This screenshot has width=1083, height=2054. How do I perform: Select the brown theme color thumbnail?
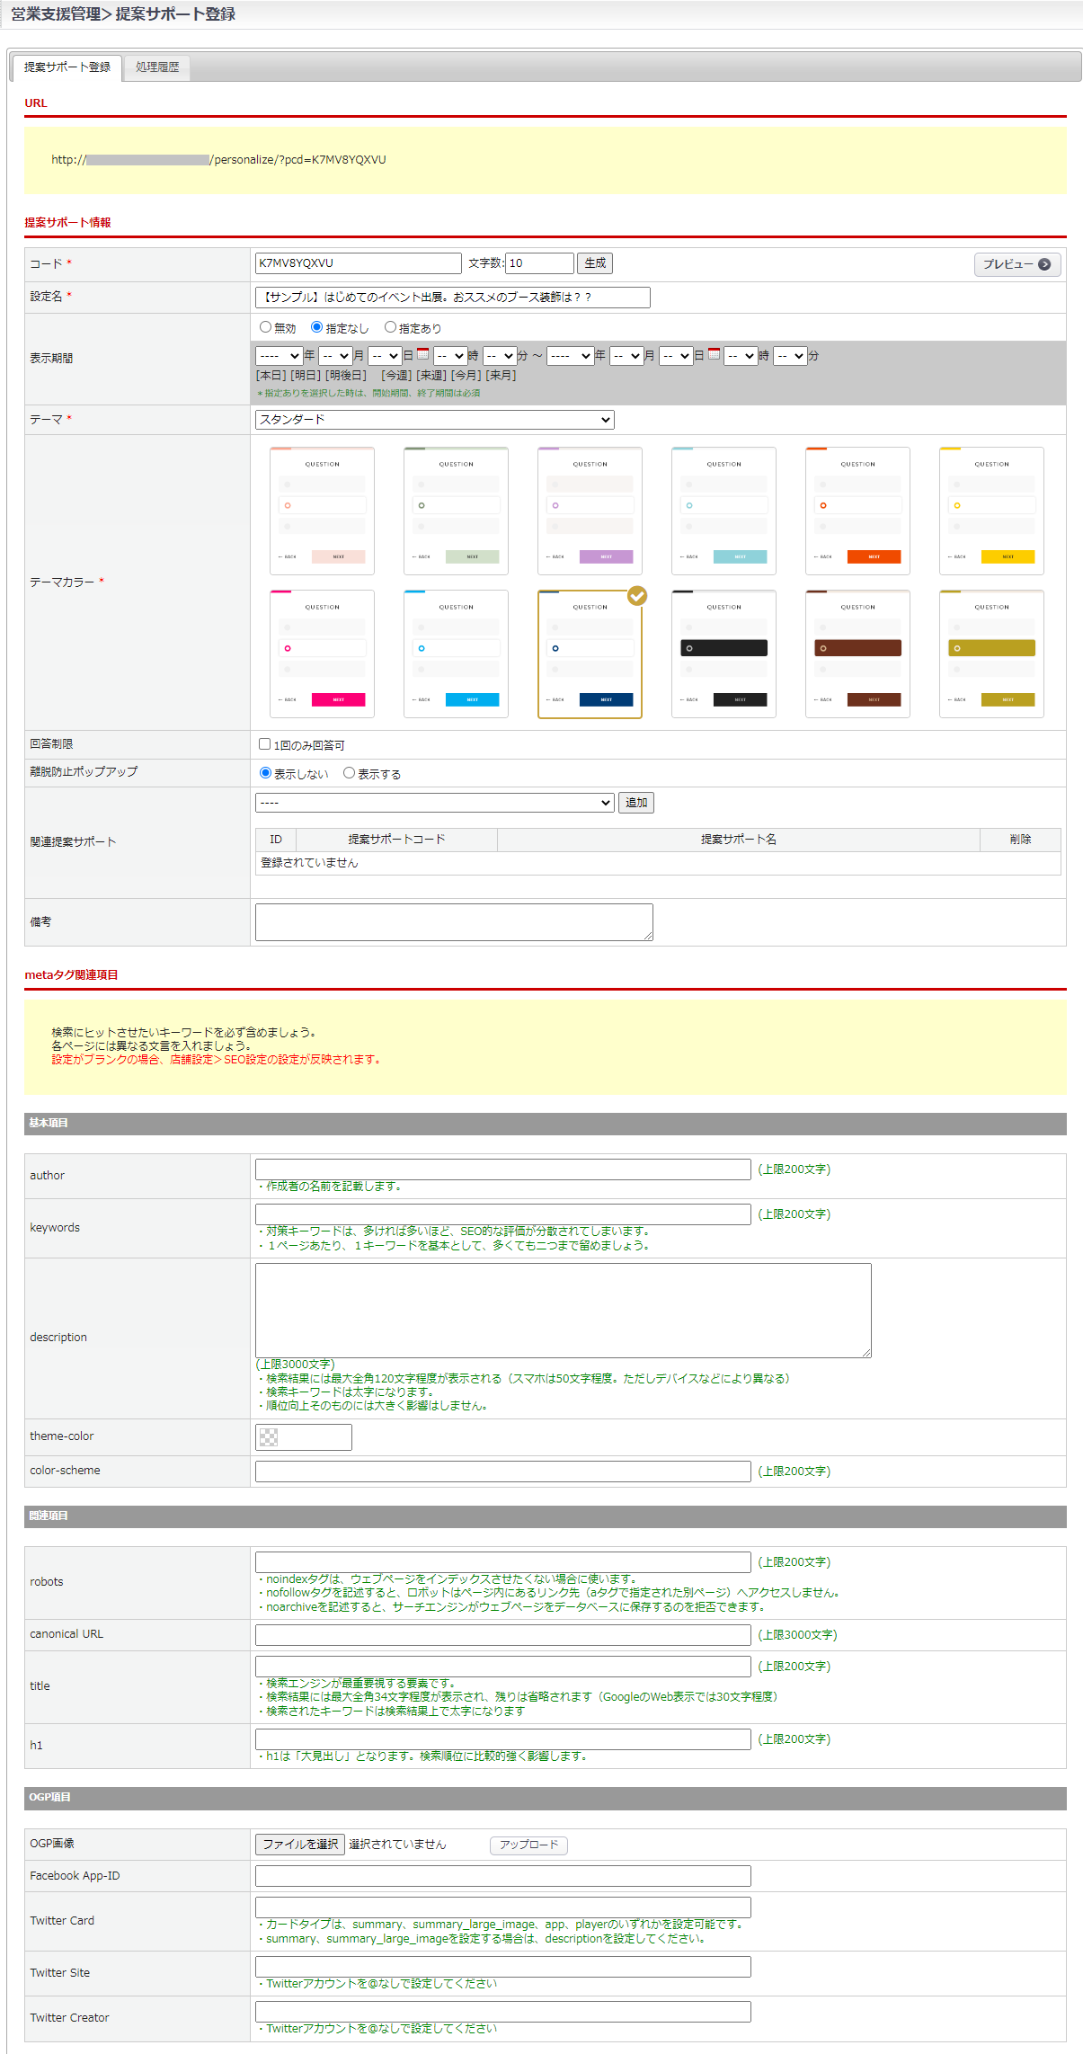pyautogui.click(x=857, y=654)
